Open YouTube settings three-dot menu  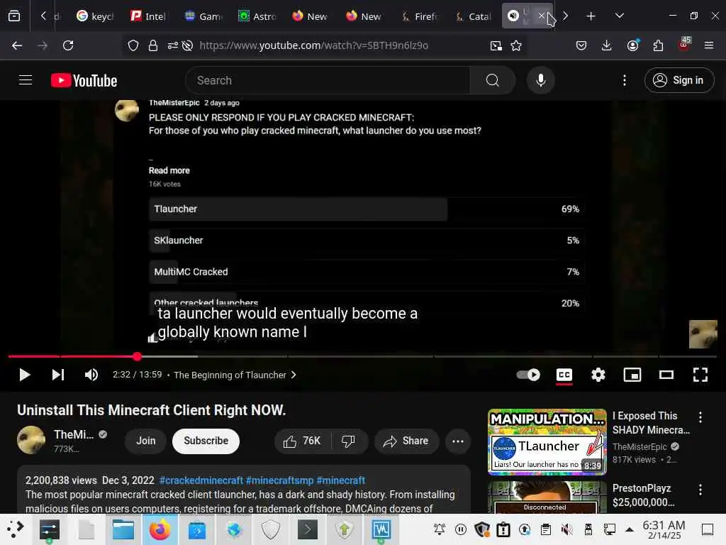(624, 80)
